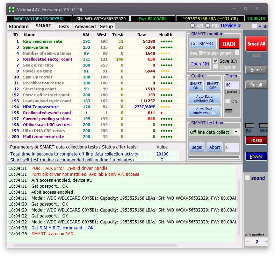The width and height of the screenshot is (275, 256).
Task: Click the Recall button
Action: [x=256, y=85]
